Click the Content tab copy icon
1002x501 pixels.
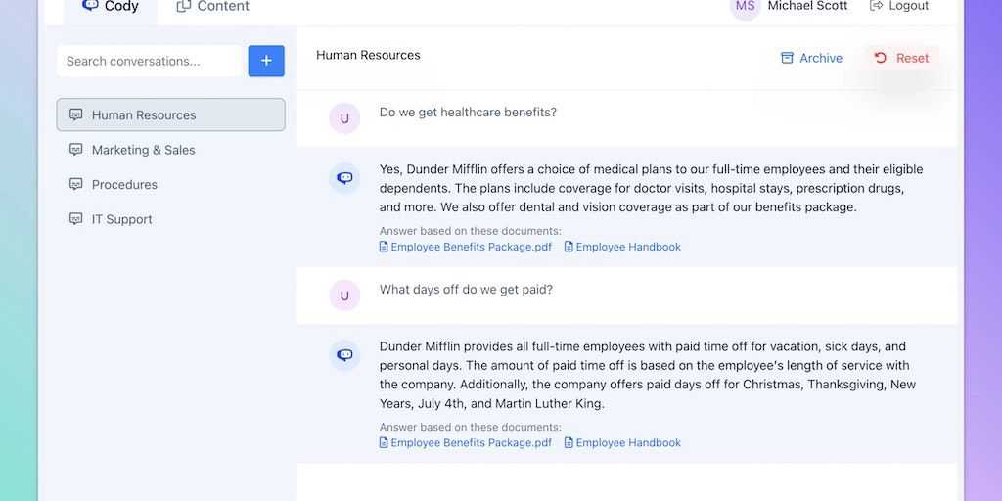pyautogui.click(x=183, y=7)
